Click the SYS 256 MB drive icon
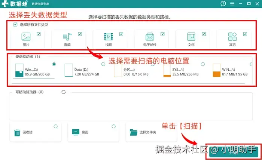The image size is (262, 160). pyautogui.click(x=167, y=70)
